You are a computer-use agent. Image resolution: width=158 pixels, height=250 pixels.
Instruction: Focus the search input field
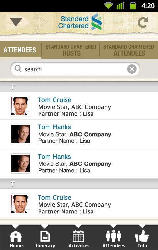coord(75,69)
